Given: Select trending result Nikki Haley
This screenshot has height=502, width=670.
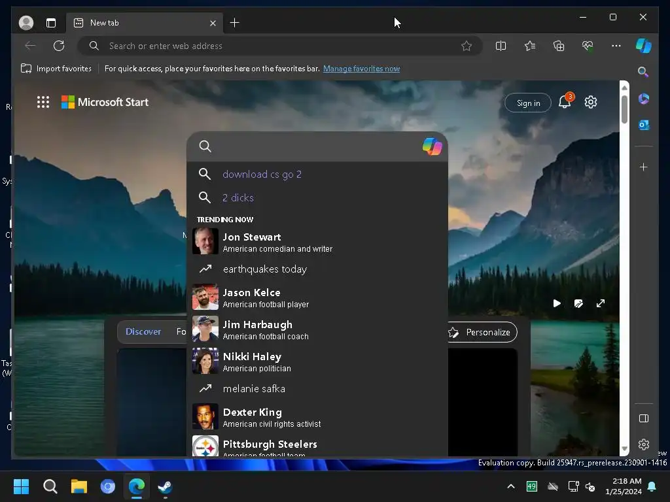Looking at the screenshot, I should [x=317, y=361].
